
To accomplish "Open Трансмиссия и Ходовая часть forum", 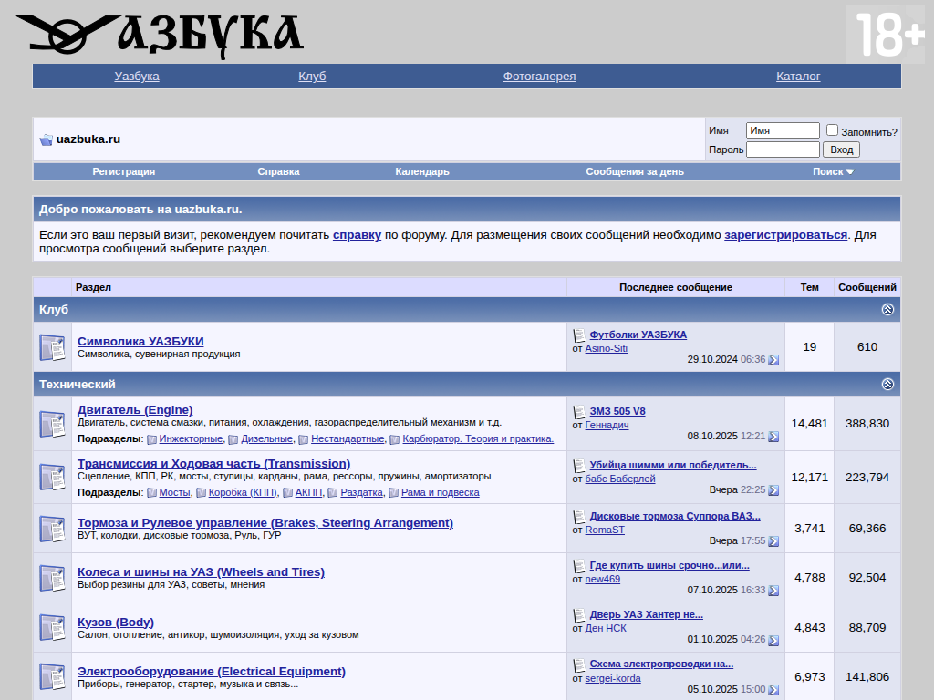I will (213, 463).
